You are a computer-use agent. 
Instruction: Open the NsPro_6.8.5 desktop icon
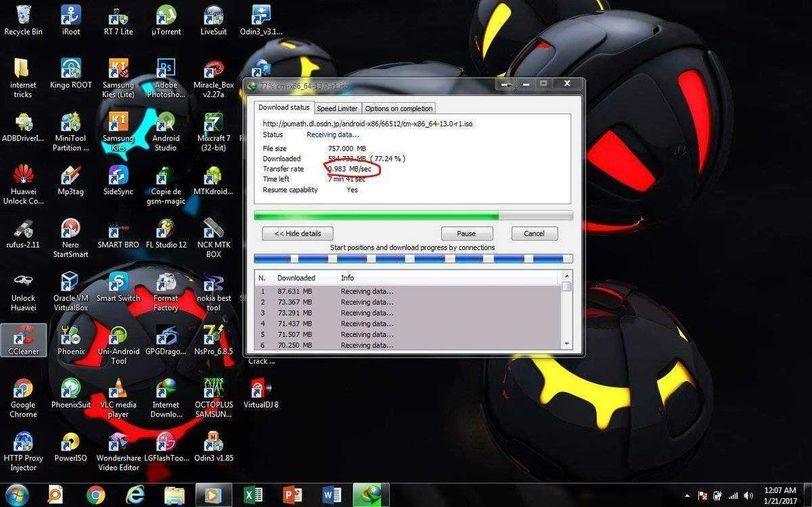[214, 339]
